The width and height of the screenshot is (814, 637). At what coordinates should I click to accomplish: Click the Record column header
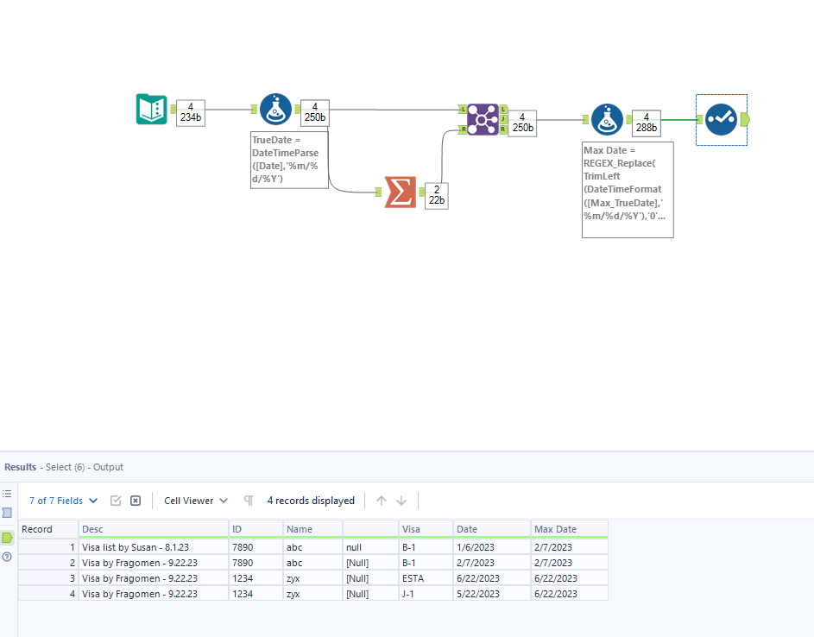pyautogui.click(x=48, y=529)
